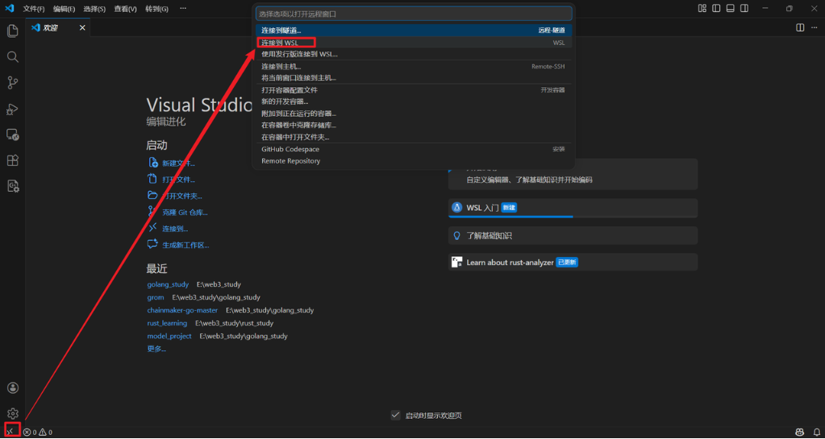This screenshot has height=439, width=825.
Task: Open the Run and Debug view icon
Action: click(x=13, y=109)
